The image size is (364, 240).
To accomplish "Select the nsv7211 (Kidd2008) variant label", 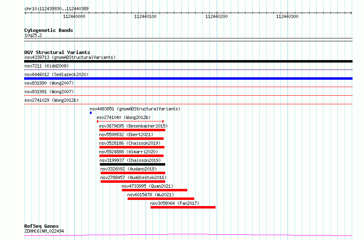I will (47, 66).
